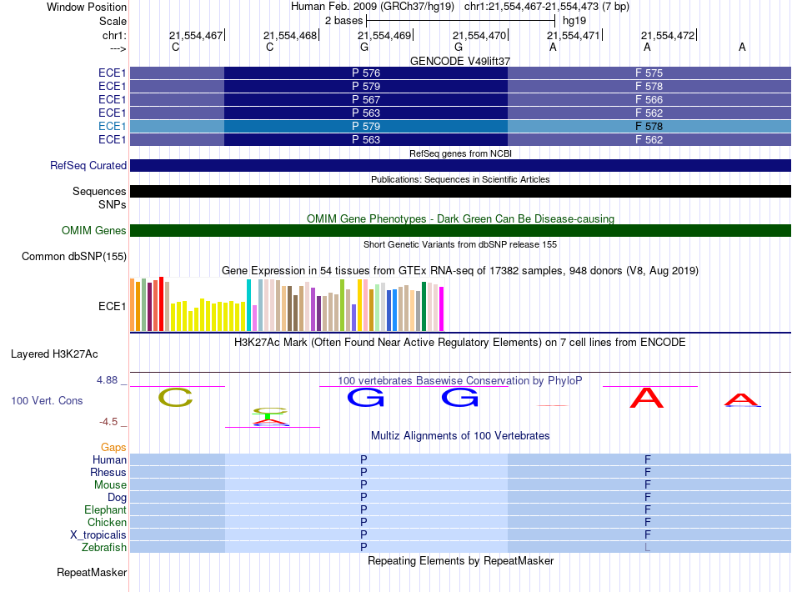The height and width of the screenshot is (592, 792).
Task: Select the P 567 codon block
Action: tap(366, 99)
